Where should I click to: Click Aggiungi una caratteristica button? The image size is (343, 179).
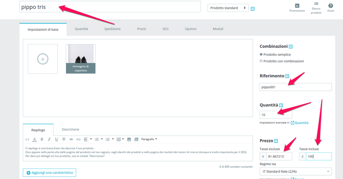point(49,173)
